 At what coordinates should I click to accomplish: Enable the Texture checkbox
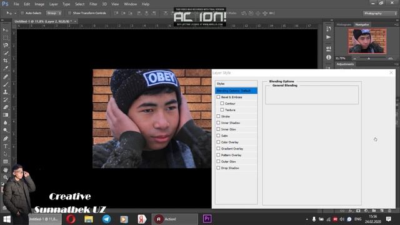(222, 110)
